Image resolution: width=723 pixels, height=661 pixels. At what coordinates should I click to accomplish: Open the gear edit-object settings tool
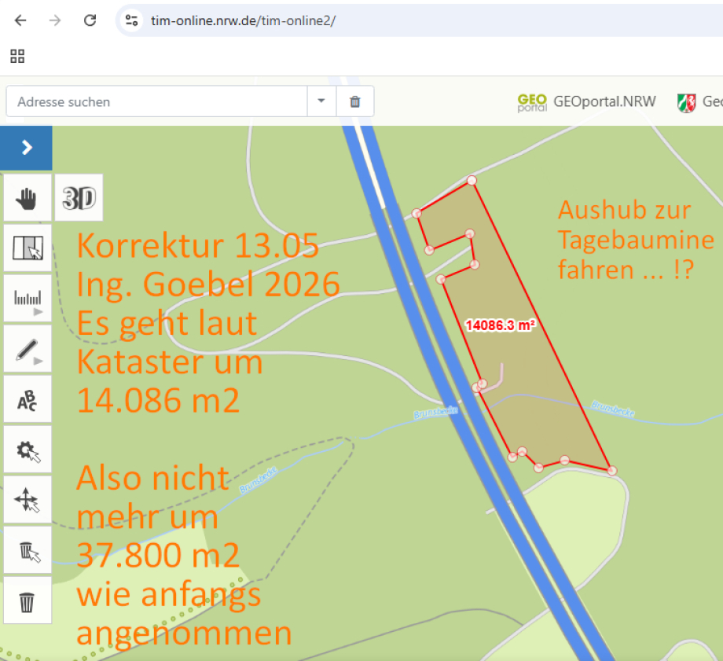click(28, 450)
